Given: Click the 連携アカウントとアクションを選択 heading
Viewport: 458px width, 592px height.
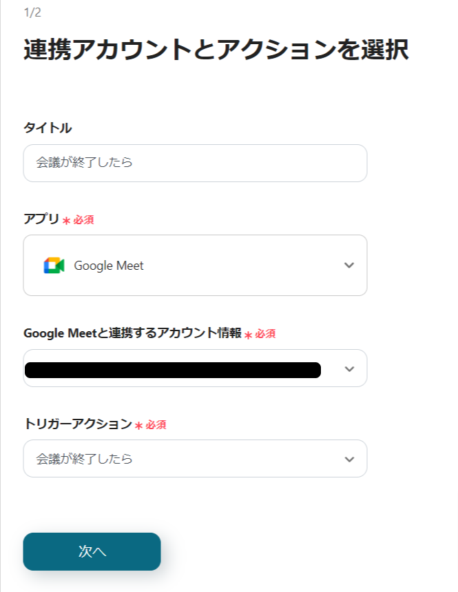Looking at the screenshot, I should point(216,50).
